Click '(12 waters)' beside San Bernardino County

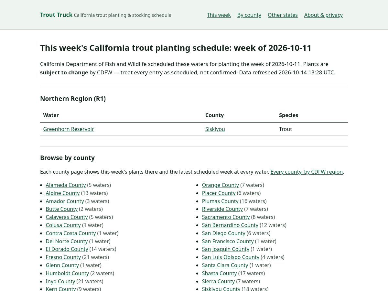tap(273, 225)
